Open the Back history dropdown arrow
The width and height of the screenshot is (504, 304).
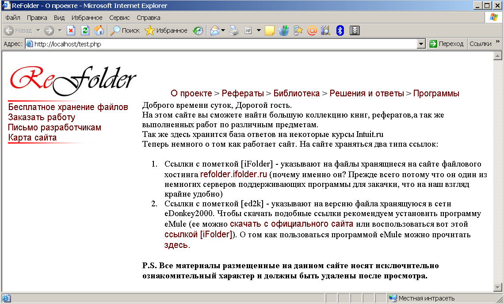click(x=38, y=30)
